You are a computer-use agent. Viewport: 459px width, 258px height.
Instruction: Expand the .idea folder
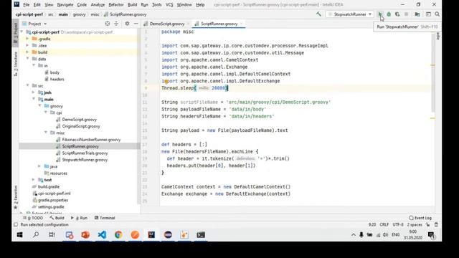27,45
